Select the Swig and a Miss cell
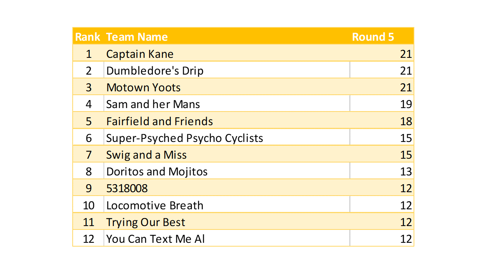Viewport: 487px width, 274px height. point(146,155)
